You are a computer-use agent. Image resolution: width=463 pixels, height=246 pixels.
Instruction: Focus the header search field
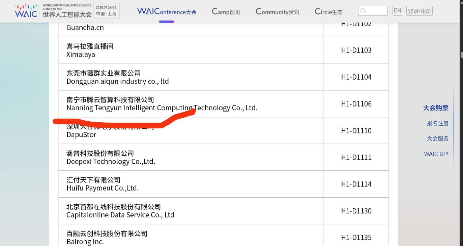[373, 11]
